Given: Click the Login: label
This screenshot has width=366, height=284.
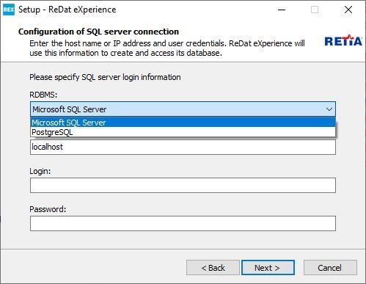Looking at the screenshot, I should (40, 171).
